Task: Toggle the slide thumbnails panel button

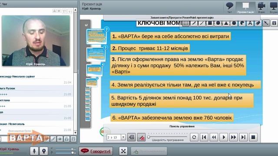Action: [x=132, y=137]
